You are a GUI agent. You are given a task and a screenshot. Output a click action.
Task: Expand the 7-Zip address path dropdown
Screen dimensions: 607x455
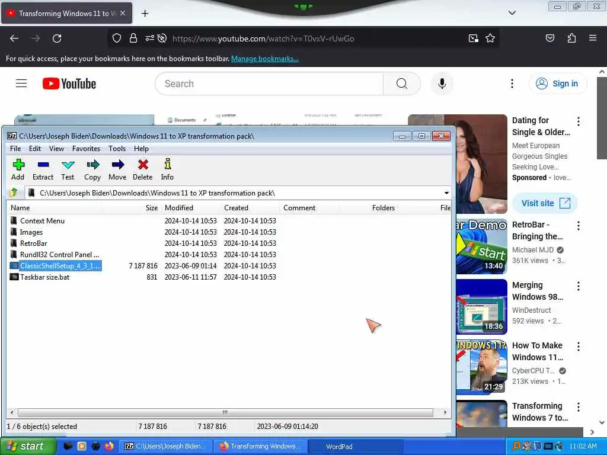click(446, 193)
